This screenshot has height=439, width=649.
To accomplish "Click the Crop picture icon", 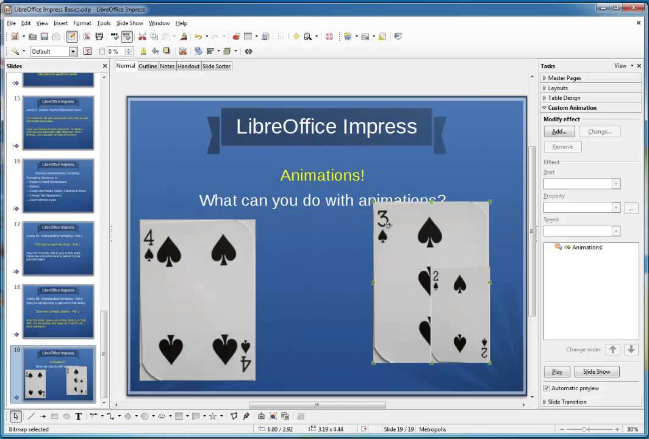I will 183,51.
